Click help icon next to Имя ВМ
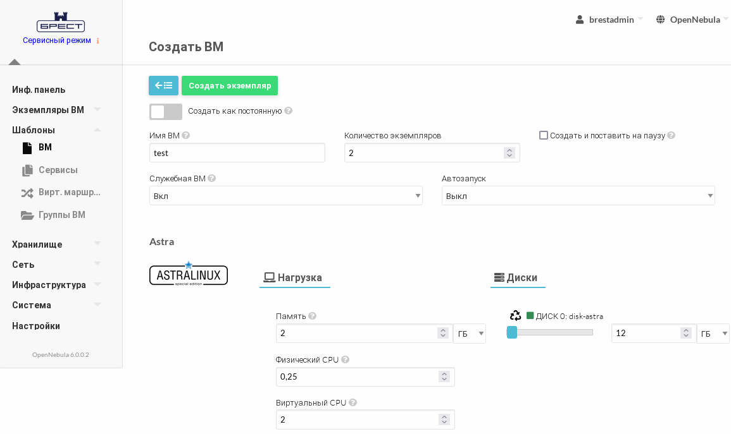 [x=186, y=135]
